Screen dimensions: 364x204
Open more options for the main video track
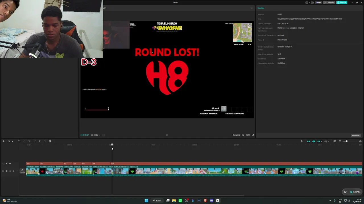click(x=17, y=171)
